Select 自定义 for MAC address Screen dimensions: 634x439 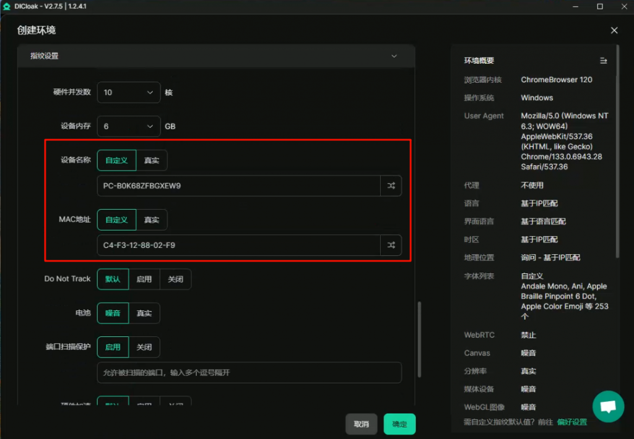(x=116, y=219)
